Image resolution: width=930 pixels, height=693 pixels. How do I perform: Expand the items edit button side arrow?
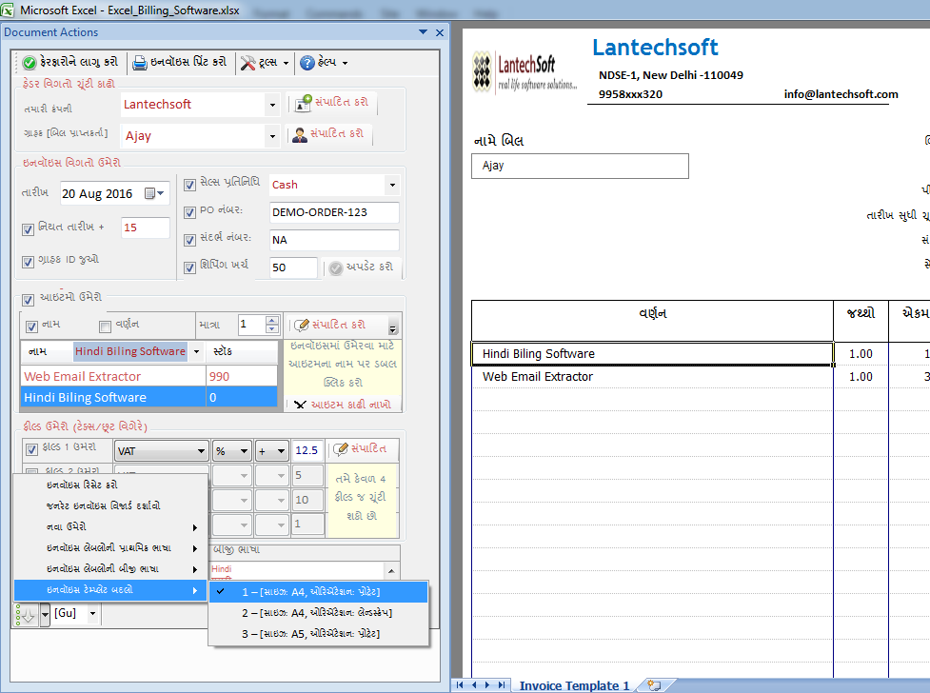pyautogui.click(x=392, y=327)
